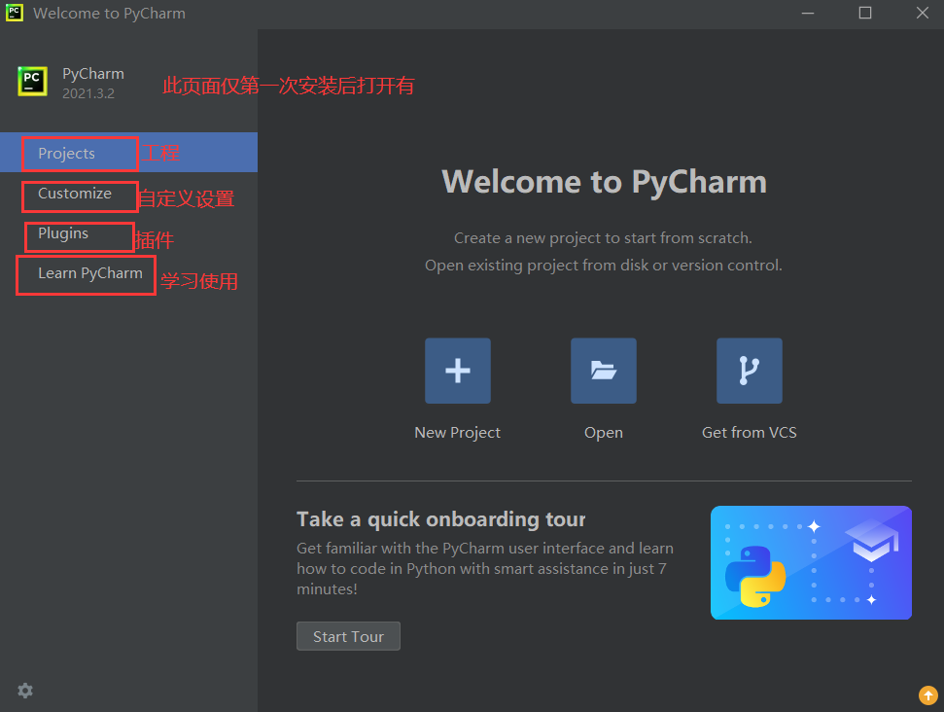944x712 pixels.
Task: Create a new project using the New Project icon
Action: coord(457,371)
